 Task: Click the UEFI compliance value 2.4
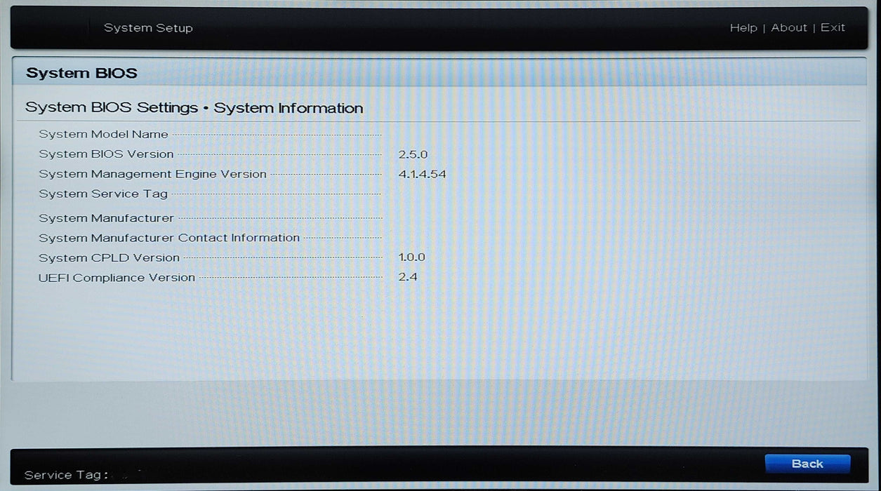pyautogui.click(x=408, y=277)
